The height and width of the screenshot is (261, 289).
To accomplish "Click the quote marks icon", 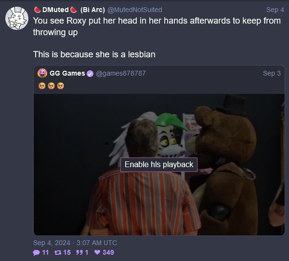I will click(79, 252).
